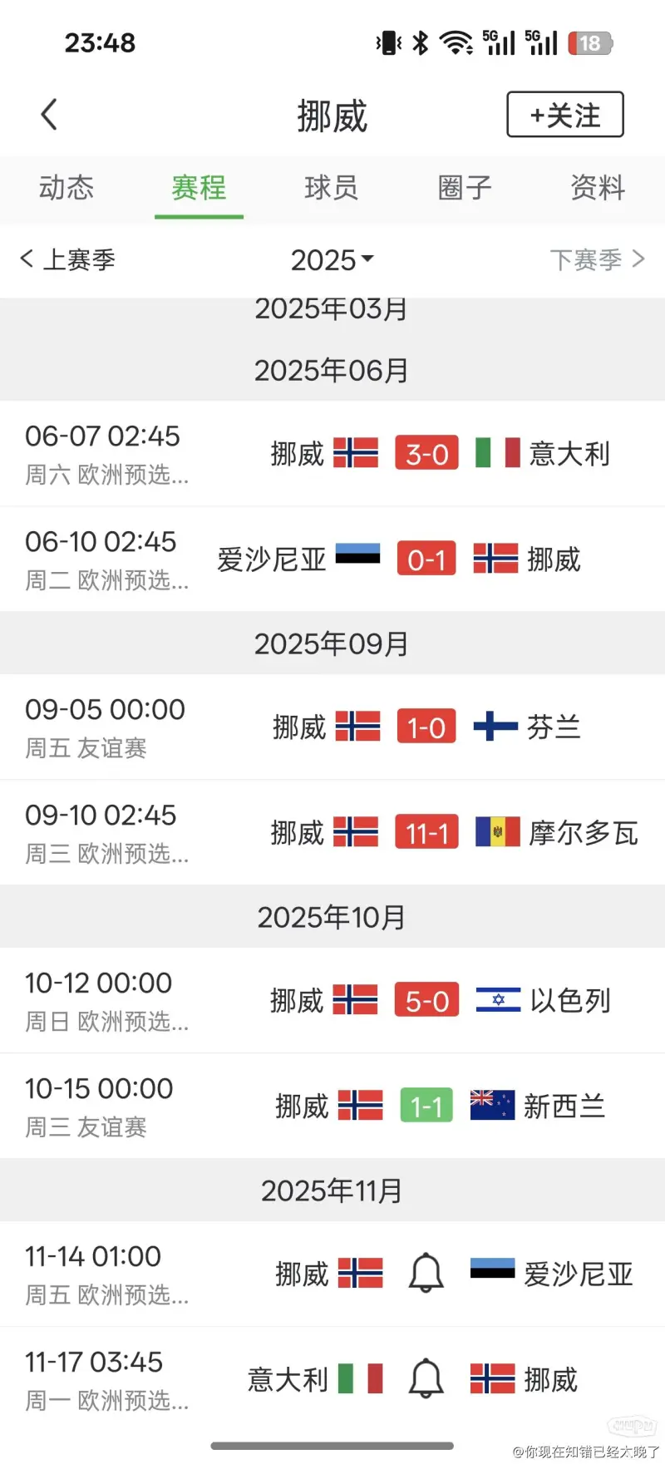Go to next season (下赛季)
Image resolution: width=665 pixels, height=1464 pixels.
597,259
